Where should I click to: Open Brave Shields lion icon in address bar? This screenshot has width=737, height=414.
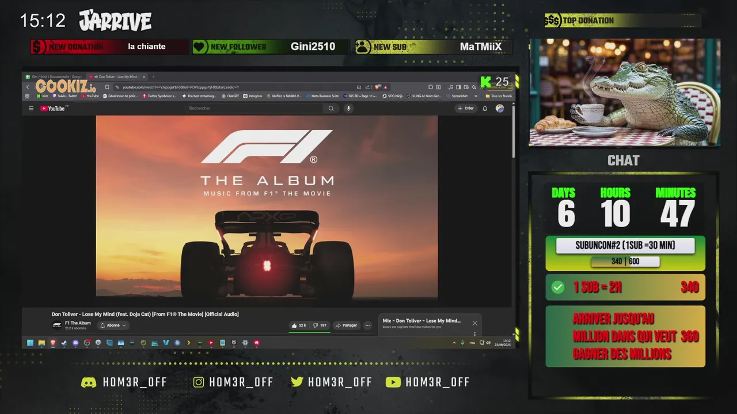[x=377, y=87]
